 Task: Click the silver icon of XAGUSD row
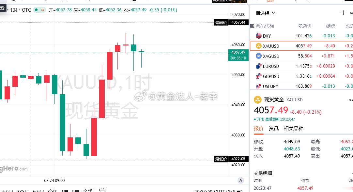click(x=259, y=56)
